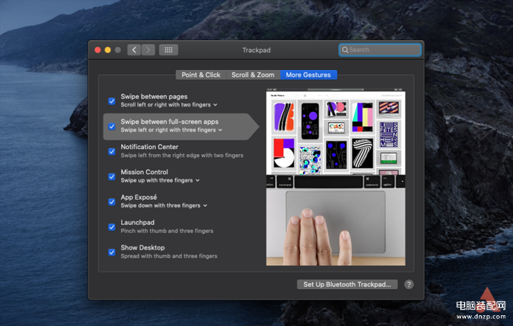Click 'Spread with thumb and three fingers' text
This screenshot has height=326, width=513.
[x=169, y=256]
